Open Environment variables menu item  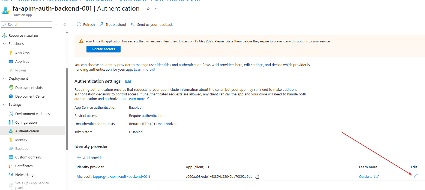32,114
